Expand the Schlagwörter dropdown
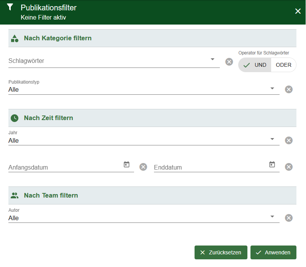The image size is (306, 267). pyautogui.click(x=212, y=59)
